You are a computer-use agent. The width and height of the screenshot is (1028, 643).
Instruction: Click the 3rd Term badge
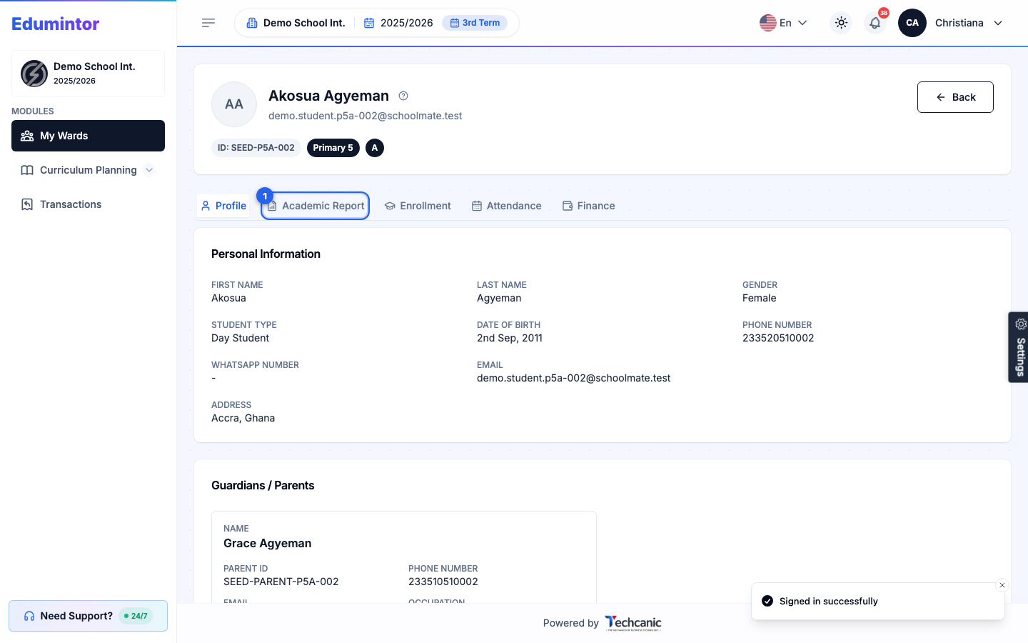coord(475,23)
